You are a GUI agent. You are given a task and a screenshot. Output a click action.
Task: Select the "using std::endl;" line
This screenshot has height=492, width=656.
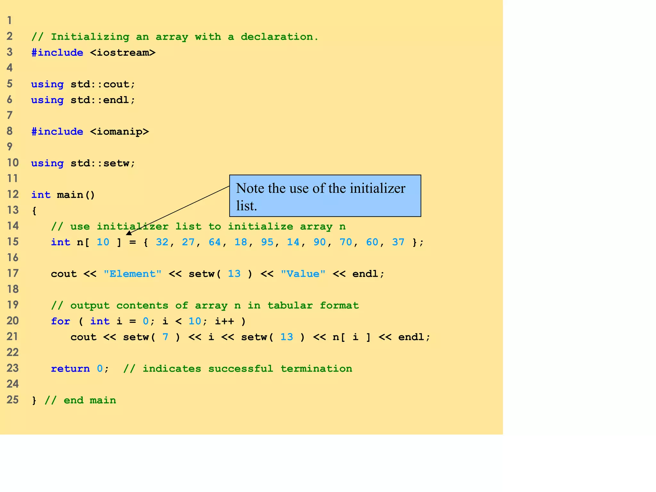[83, 100]
